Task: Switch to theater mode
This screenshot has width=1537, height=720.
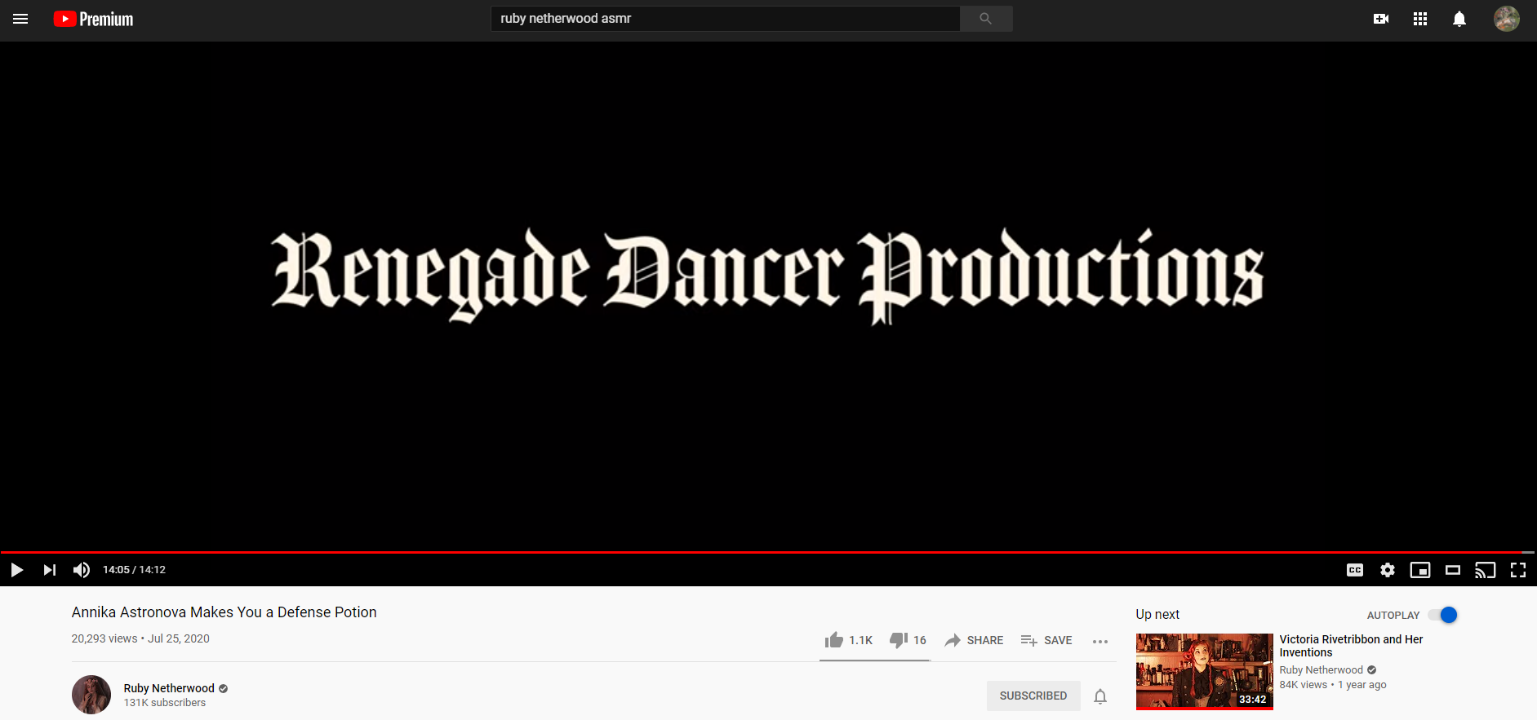Action: [1452, 570]
